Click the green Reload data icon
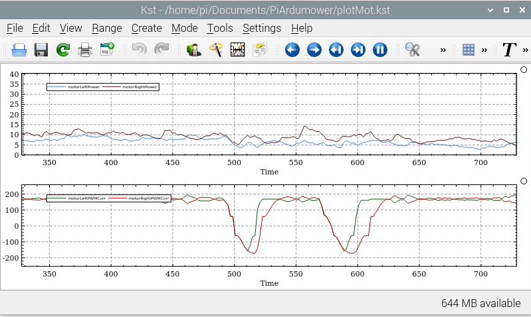The image size is (531, 317). pos(63,50)
